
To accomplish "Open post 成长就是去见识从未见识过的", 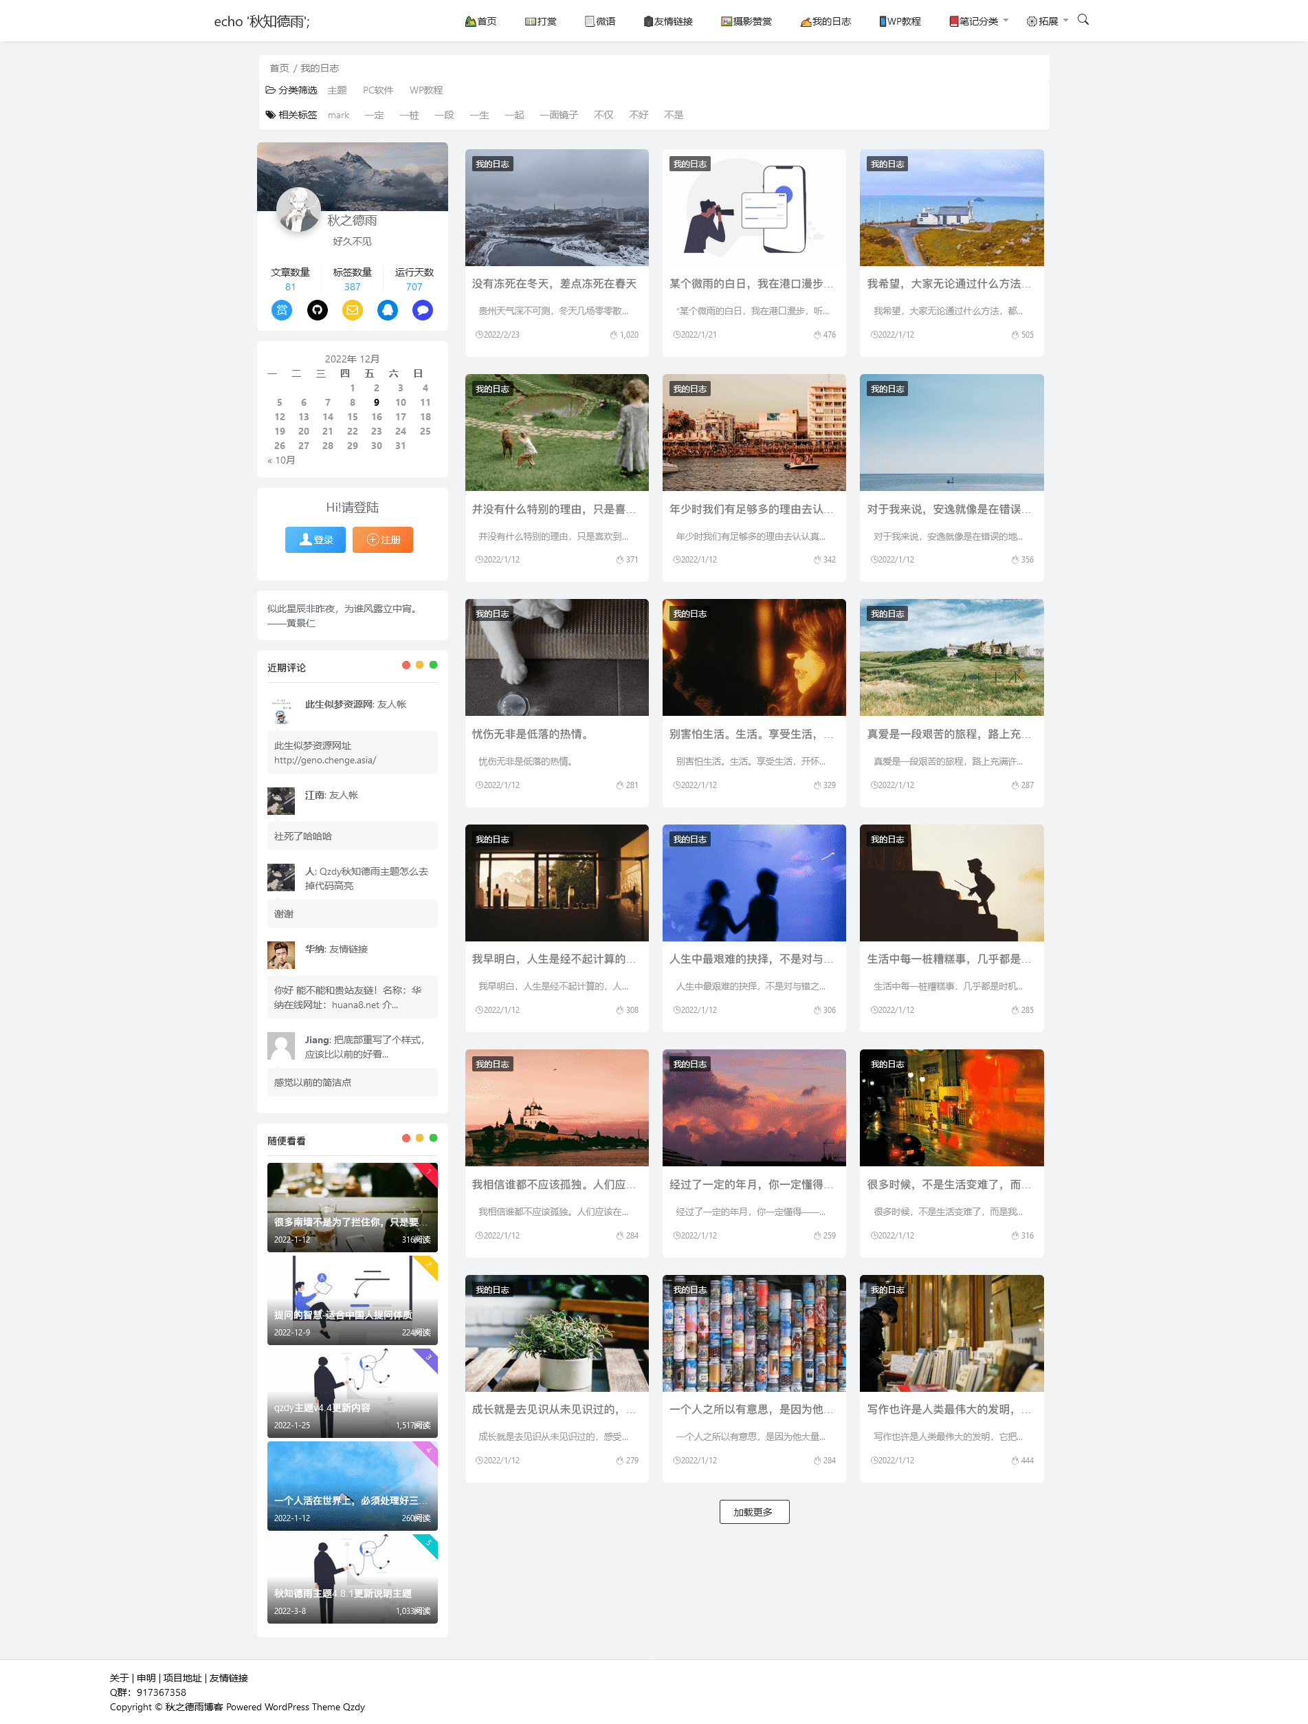I will coord(554,1409).
